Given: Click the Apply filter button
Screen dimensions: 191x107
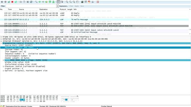Looking at the screenshot, I should tap(77, 6).
